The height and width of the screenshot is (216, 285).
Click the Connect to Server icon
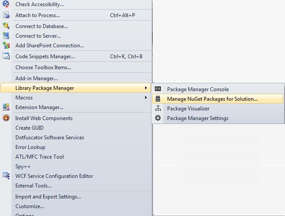(6, 36)
